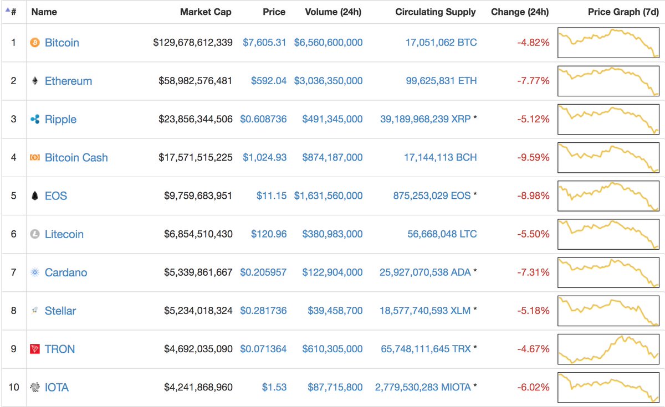Open the TRON name link

(x=60, y=349)
